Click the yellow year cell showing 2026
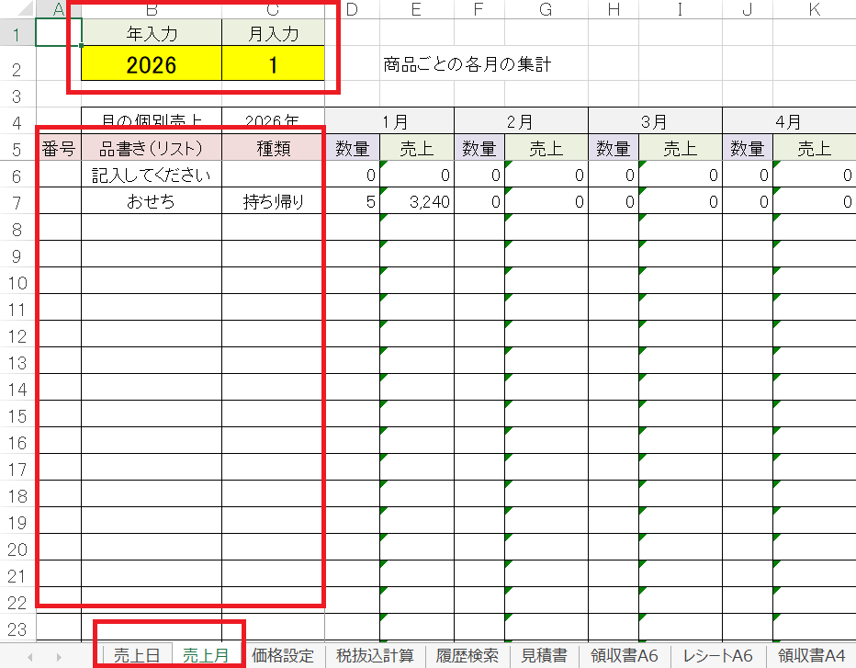 [x=152, y=65]
